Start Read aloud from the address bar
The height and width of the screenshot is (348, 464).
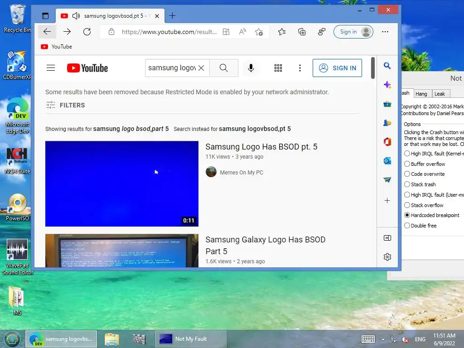[x=243, y=32]
